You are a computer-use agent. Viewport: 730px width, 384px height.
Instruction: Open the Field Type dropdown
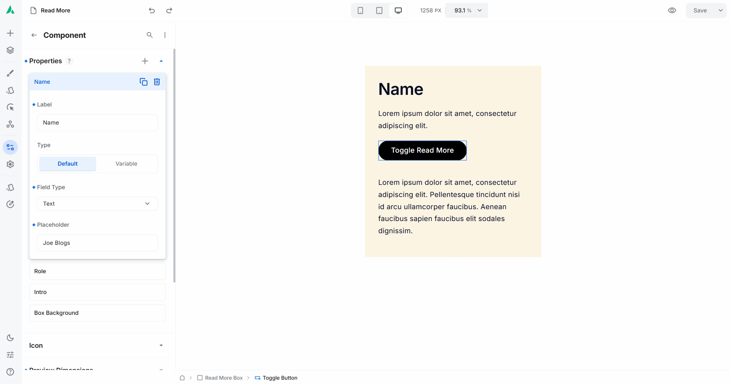click(x=97, y=204)
